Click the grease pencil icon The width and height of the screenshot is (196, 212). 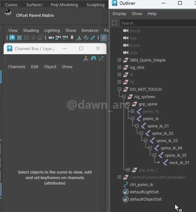tap(93, 38)
